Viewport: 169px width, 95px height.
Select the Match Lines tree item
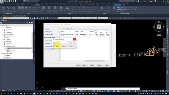(12, 52)
